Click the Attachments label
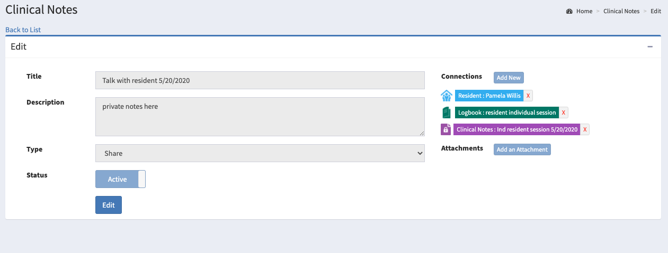 click(462, 148)
